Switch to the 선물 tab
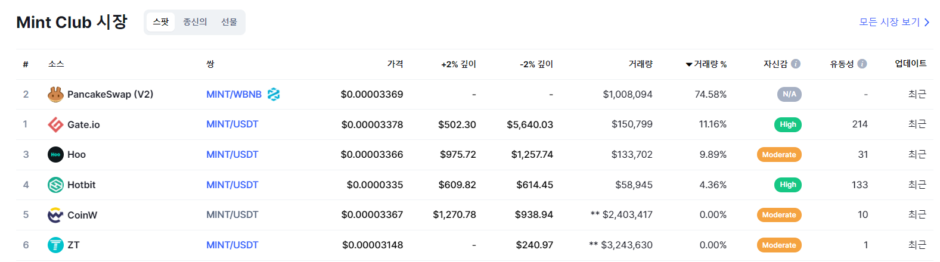This screenshot has width=940, height=262. coord(229,22)
